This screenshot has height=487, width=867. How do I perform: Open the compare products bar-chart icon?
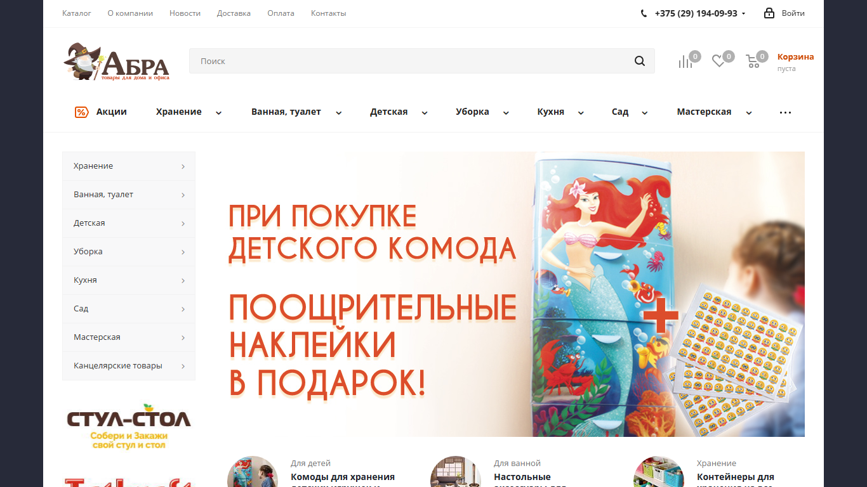tap(685, 62)
